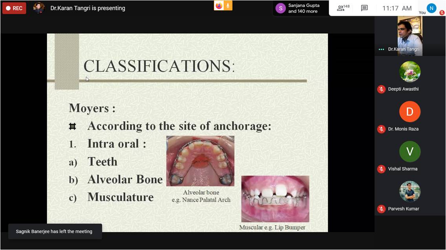This screenshot has width=446, height=250.
Task: Click your own 'N' profile avatar
Action: click(431, 8)
